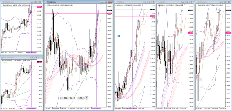Close the EURCAD,M30 chart window
This screenshot has height=111, width=232.
(x=229, y=2)
